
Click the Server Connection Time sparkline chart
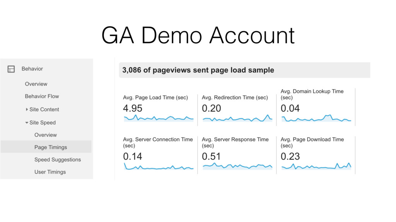[x=159, y=166]
